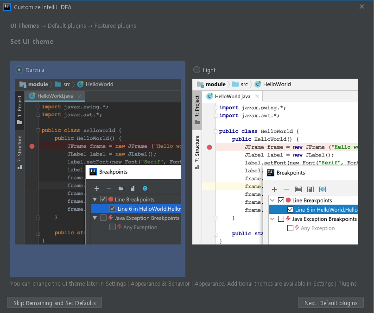Toggle Any Exception checkbox in Darcula preview
Screen dimensions: 374x313
coord(113,227)
